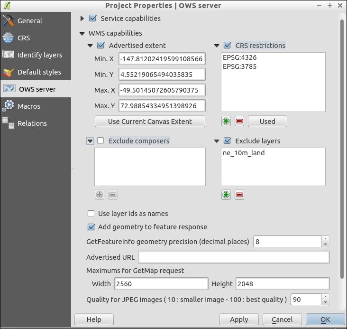This screenshot has height=329, width=347.
Task: Click the red remove excluded layer button
Action: (x=239, y=195)
